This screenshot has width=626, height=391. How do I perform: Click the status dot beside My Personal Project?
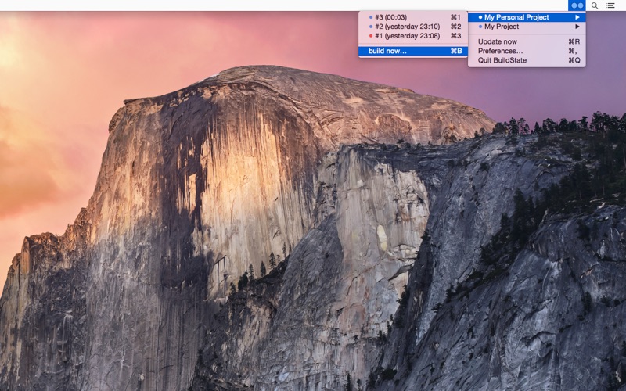[480, 17]
